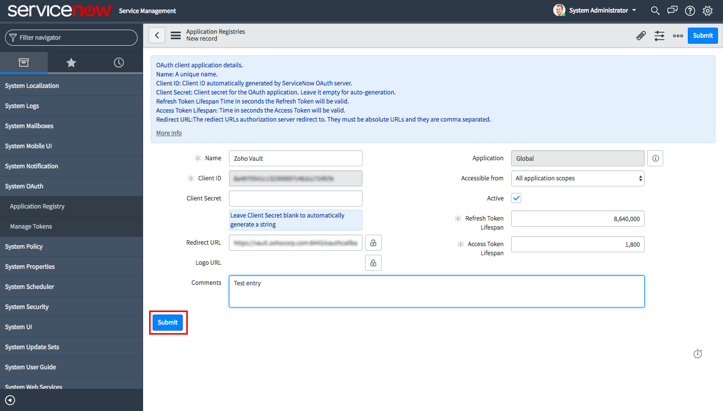Open Manage Tokens in the navigator

pos(31,227)
